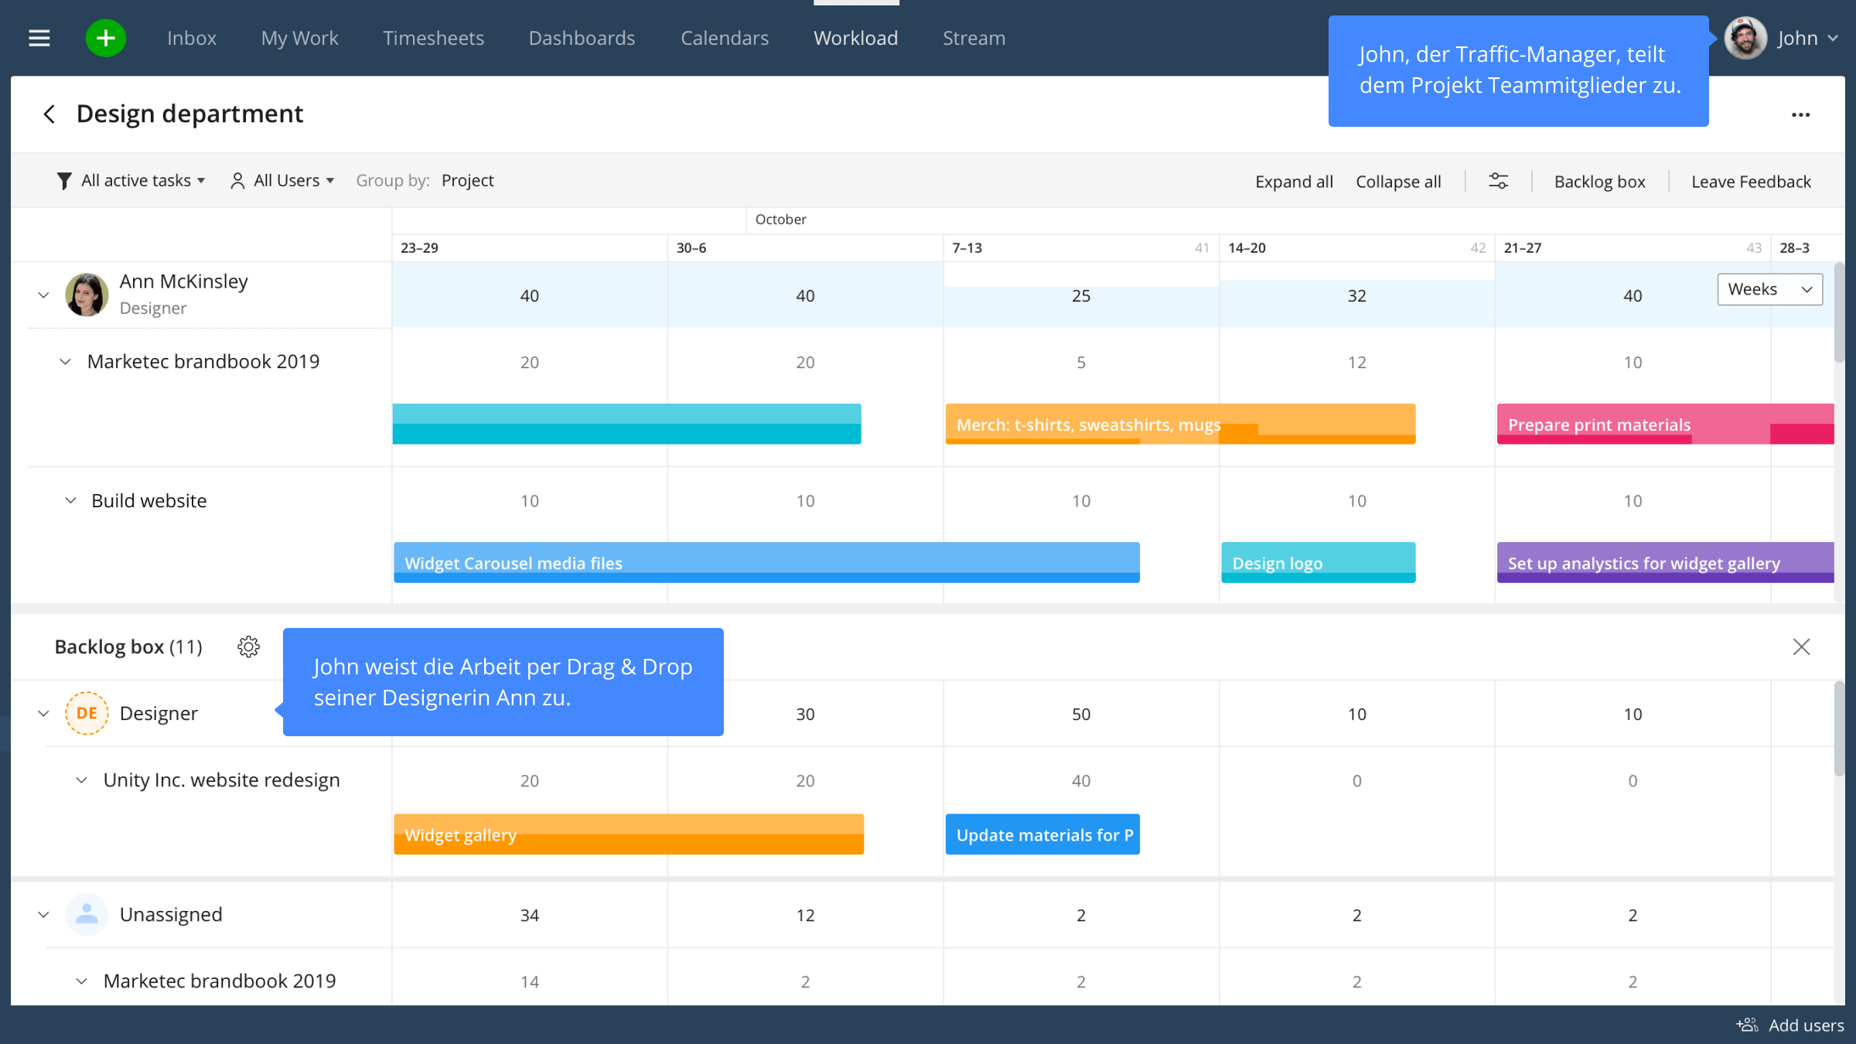Image resolution: width=1856 pixels, height=1044 pixels.
Task: Collapse Ann McKinsley's row
Action: tap(43, 295)
